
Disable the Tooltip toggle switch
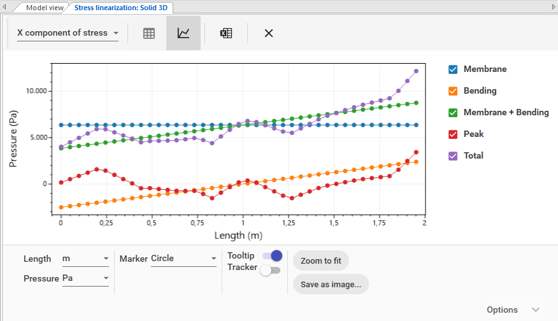click(272, 255)
